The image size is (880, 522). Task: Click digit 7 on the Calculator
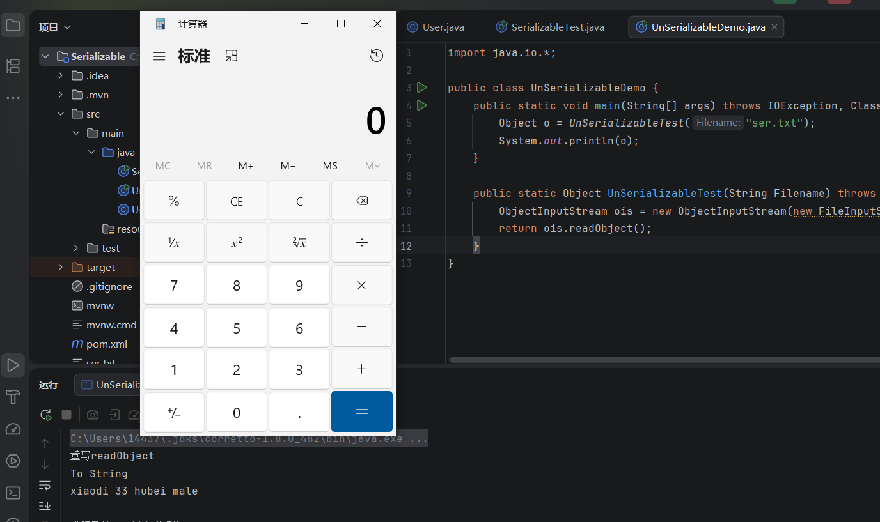point(174,285)
